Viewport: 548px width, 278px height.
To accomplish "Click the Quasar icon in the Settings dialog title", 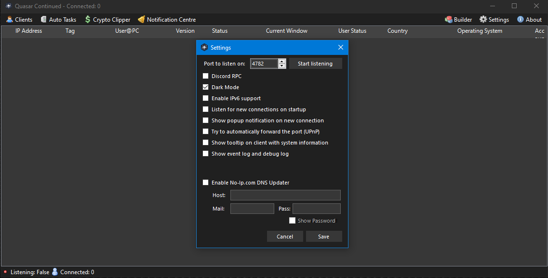I will [204, 48].
